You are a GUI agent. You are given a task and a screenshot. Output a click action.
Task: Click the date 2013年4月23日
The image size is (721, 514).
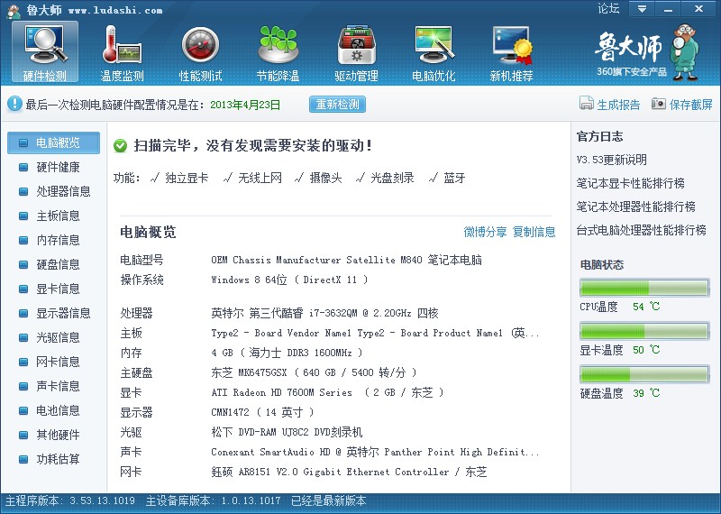pyautogui.click(x=245, y=105)
